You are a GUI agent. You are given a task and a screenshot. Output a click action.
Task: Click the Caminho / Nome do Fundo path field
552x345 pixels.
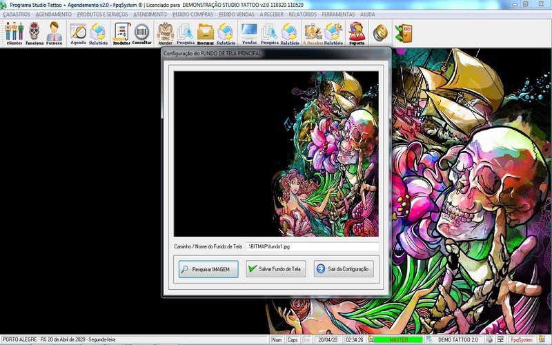point(313,246)
